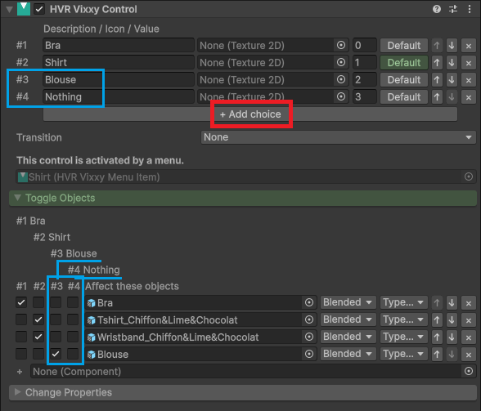
Task: Delete the Blouse object row
Action: (x=469, y=355)
